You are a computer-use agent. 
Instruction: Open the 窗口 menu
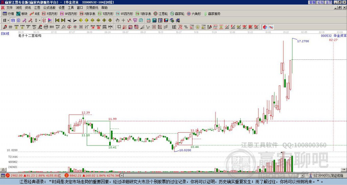(x=80, y=8)
